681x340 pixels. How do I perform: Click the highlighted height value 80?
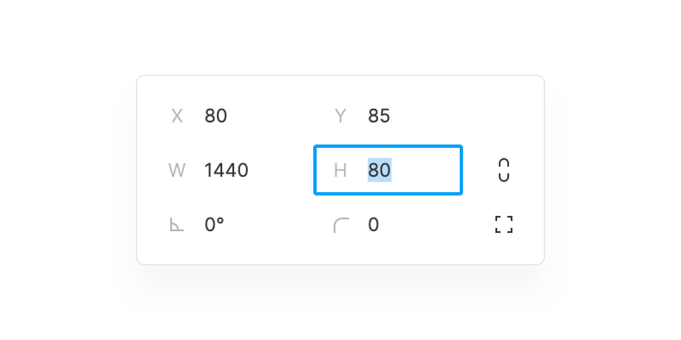pos(379,170)
